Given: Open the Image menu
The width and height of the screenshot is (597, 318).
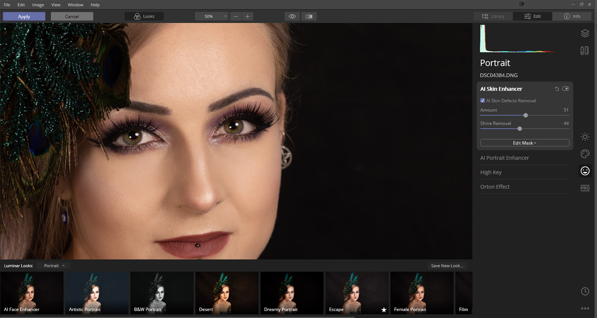Looking at the screenshot, I should [x=38, y=5].
